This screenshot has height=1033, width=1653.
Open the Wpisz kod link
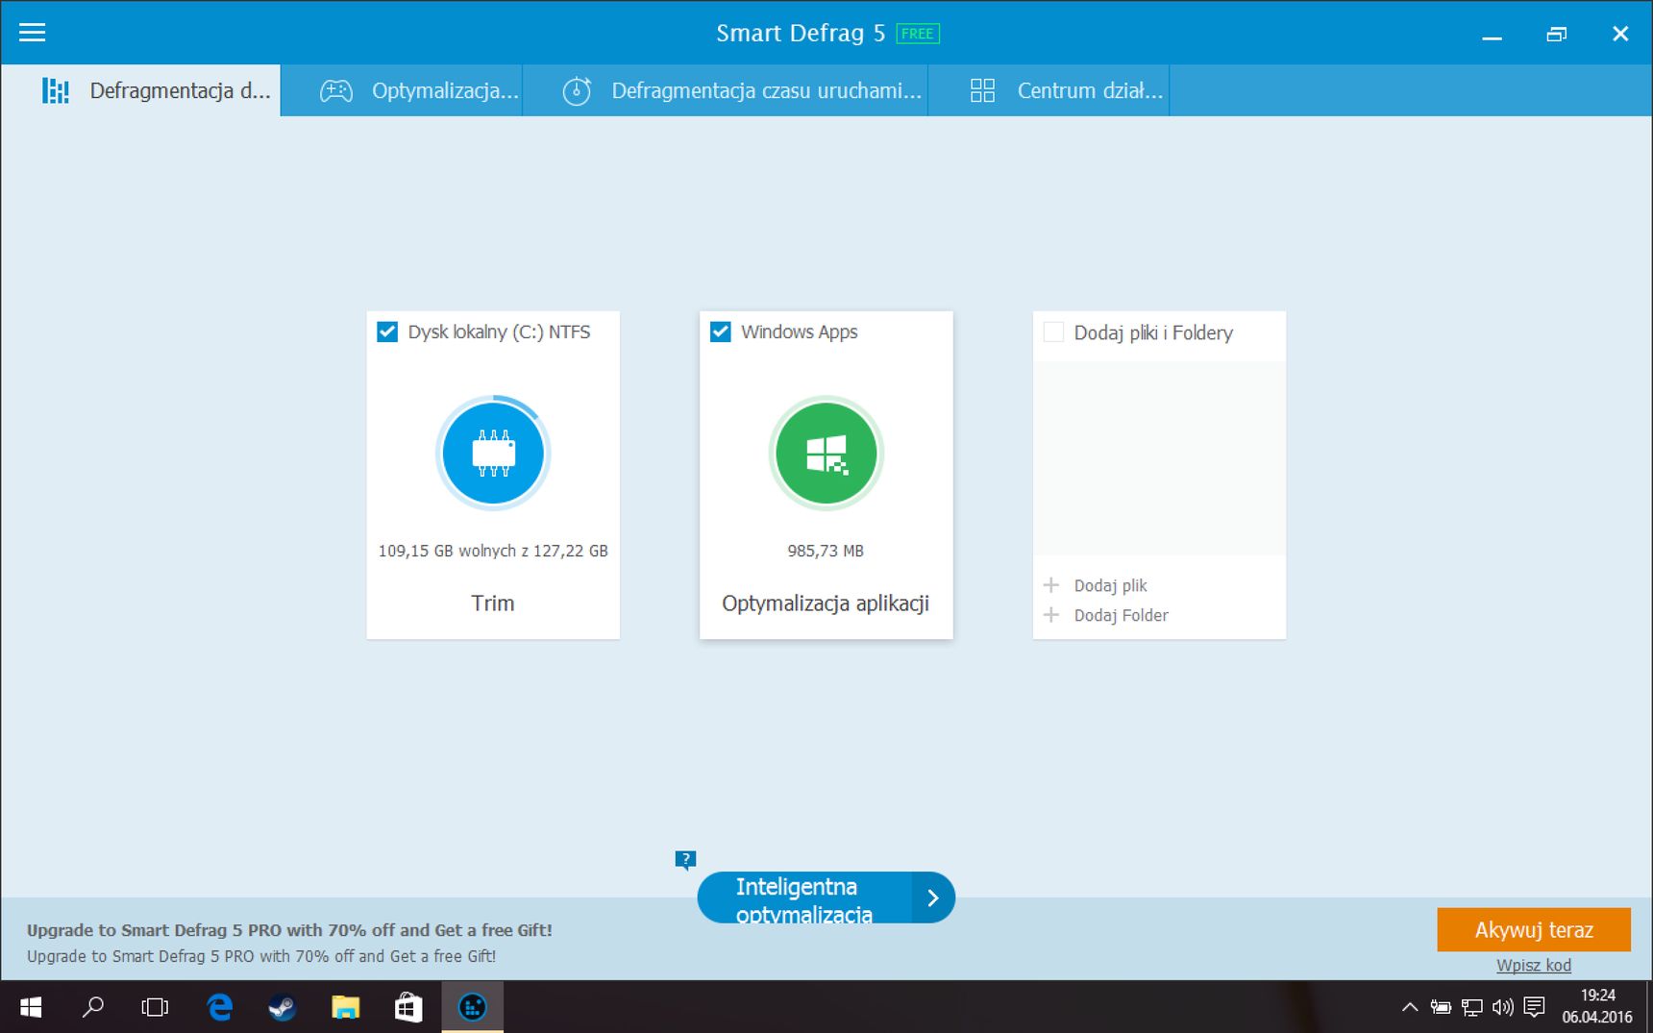1534,966
